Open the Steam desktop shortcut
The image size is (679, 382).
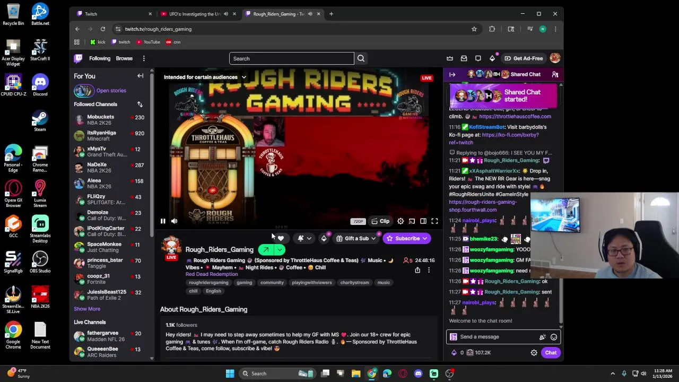pos(40,120)
